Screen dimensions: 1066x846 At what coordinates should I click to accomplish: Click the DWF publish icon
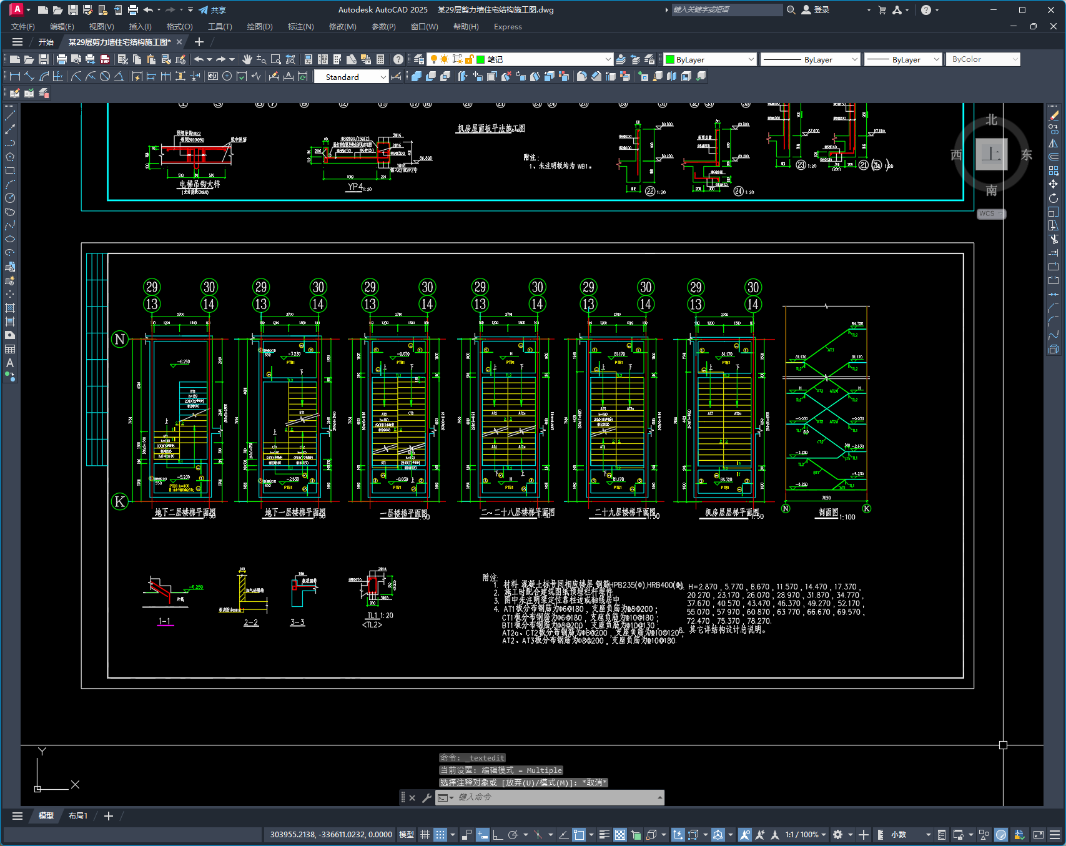tap(105, 59)
